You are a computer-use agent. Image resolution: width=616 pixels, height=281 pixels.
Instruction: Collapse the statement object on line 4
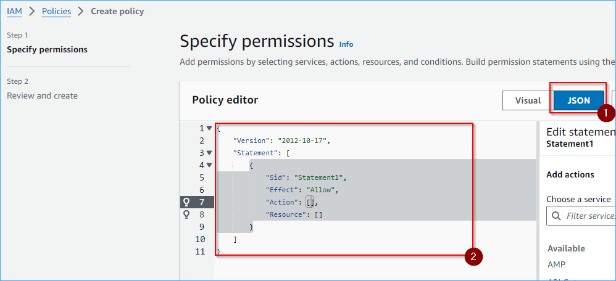coord(209,165)
